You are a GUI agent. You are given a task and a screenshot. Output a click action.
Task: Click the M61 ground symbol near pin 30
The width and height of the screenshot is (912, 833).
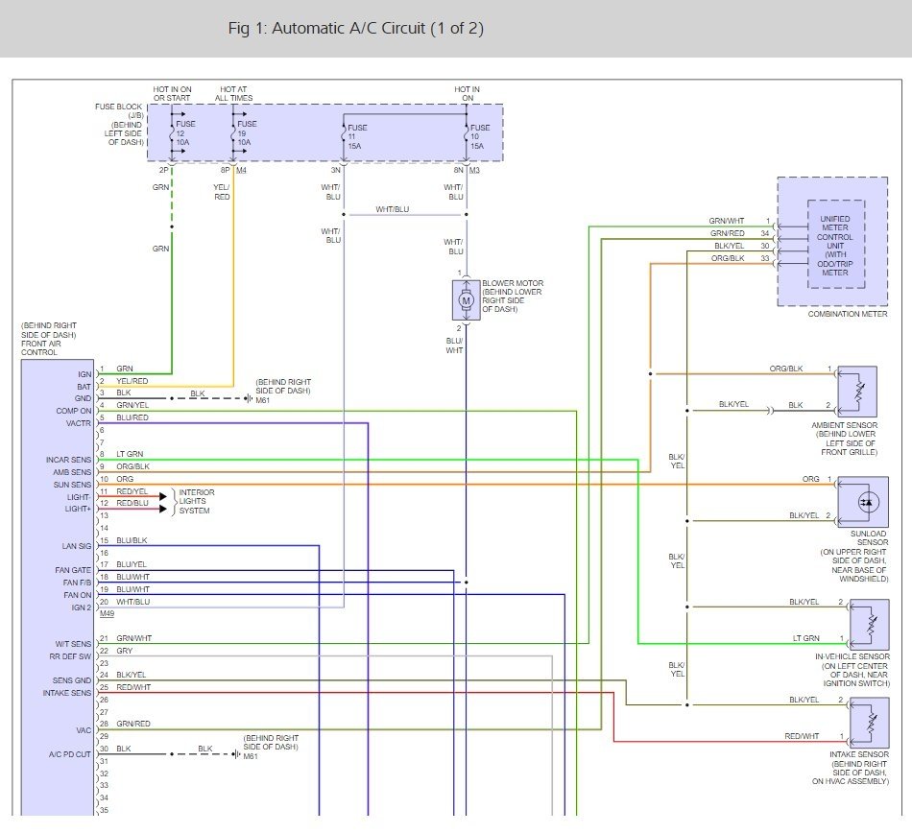(x=236, y=754)
